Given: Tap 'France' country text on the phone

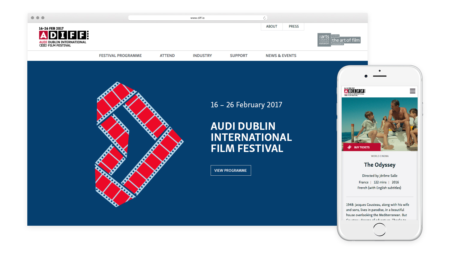Looking at the screenshot, I should click(x=364, y=182).
